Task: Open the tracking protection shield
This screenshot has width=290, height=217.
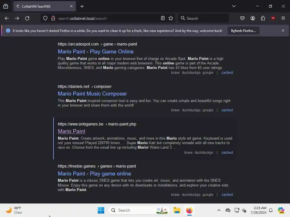Action: pos(45,18)
